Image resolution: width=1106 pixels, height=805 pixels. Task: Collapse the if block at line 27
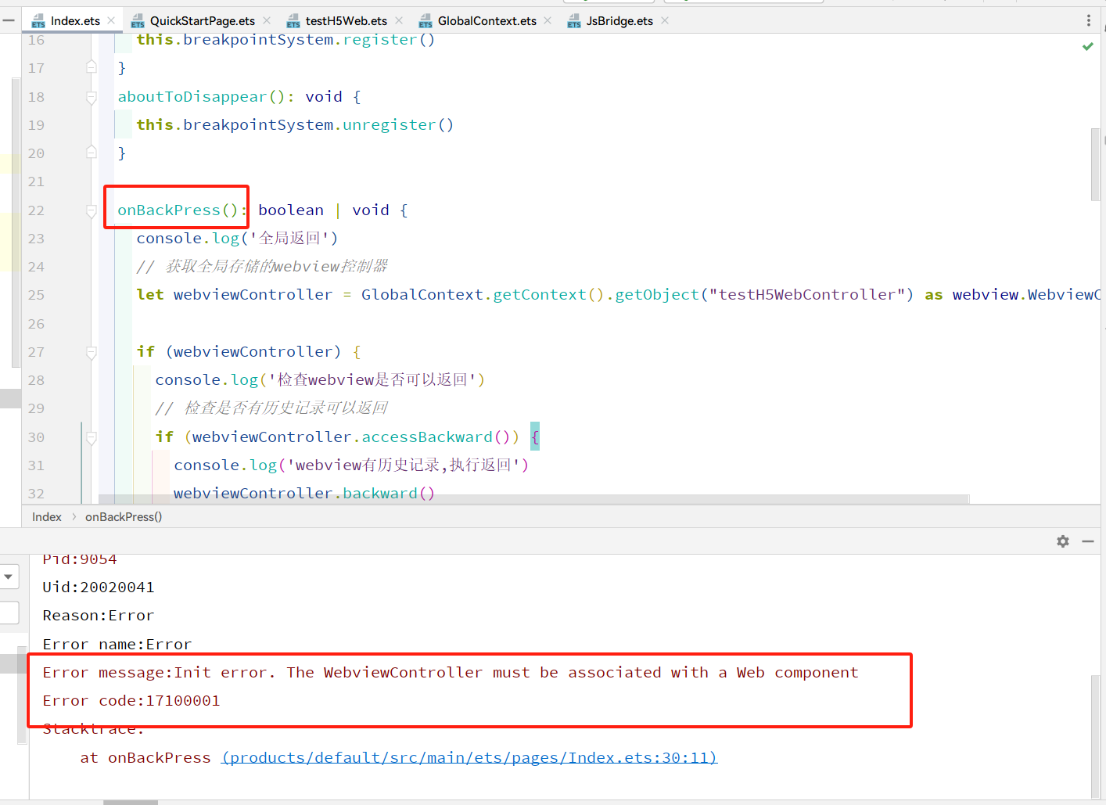91,352
